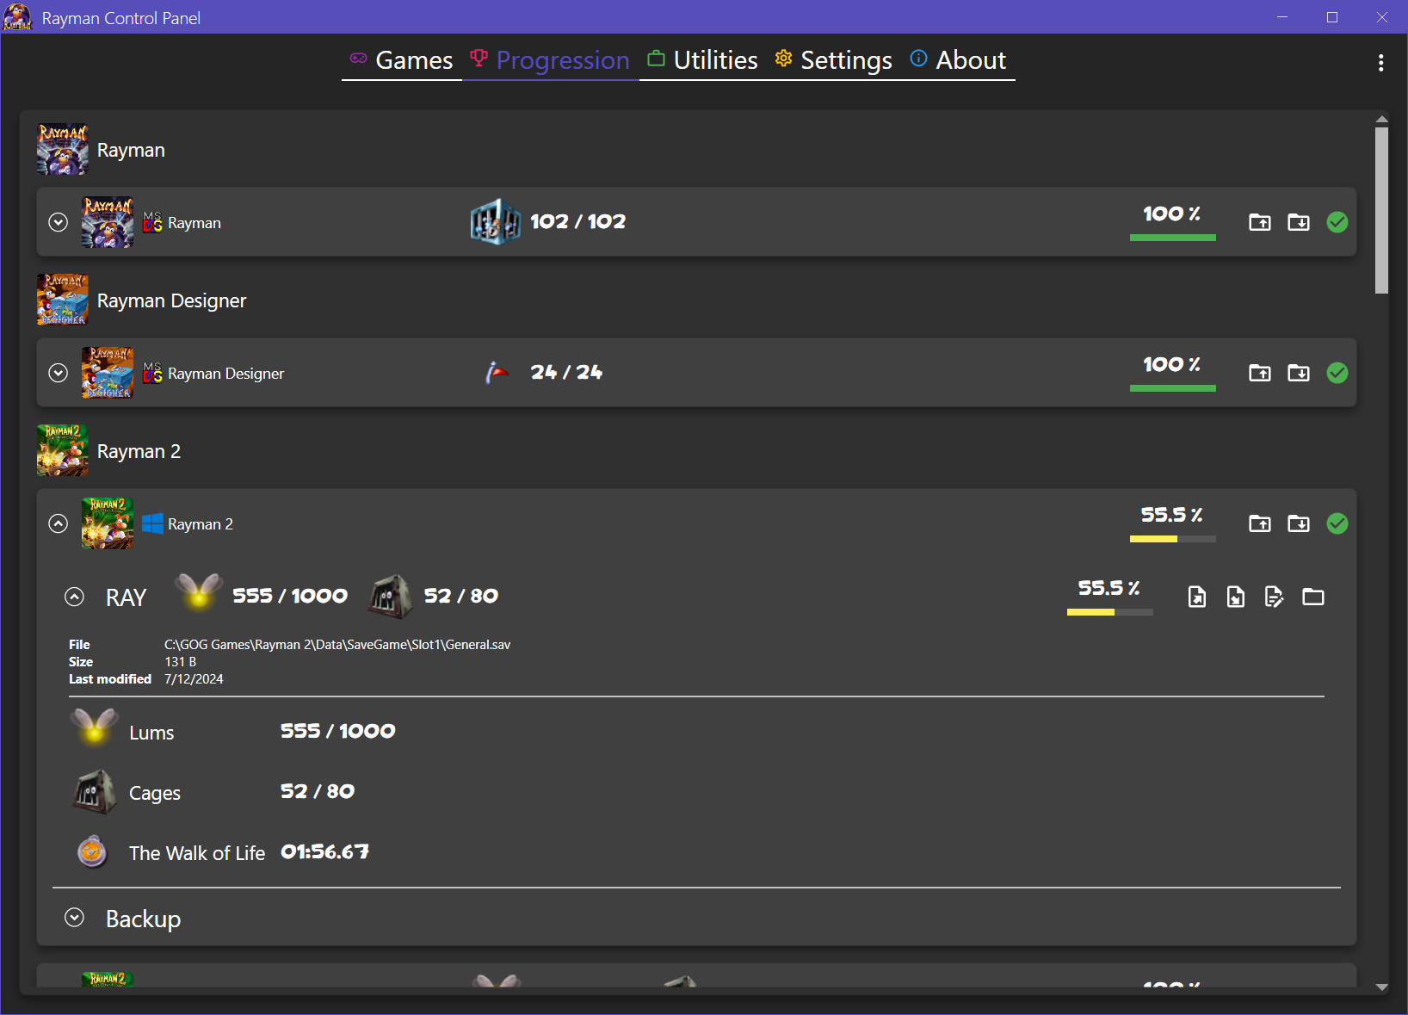This screenshot has height=1015, width=1408.
Task: Click the scrollbar down arrow
Action: 1381,987
